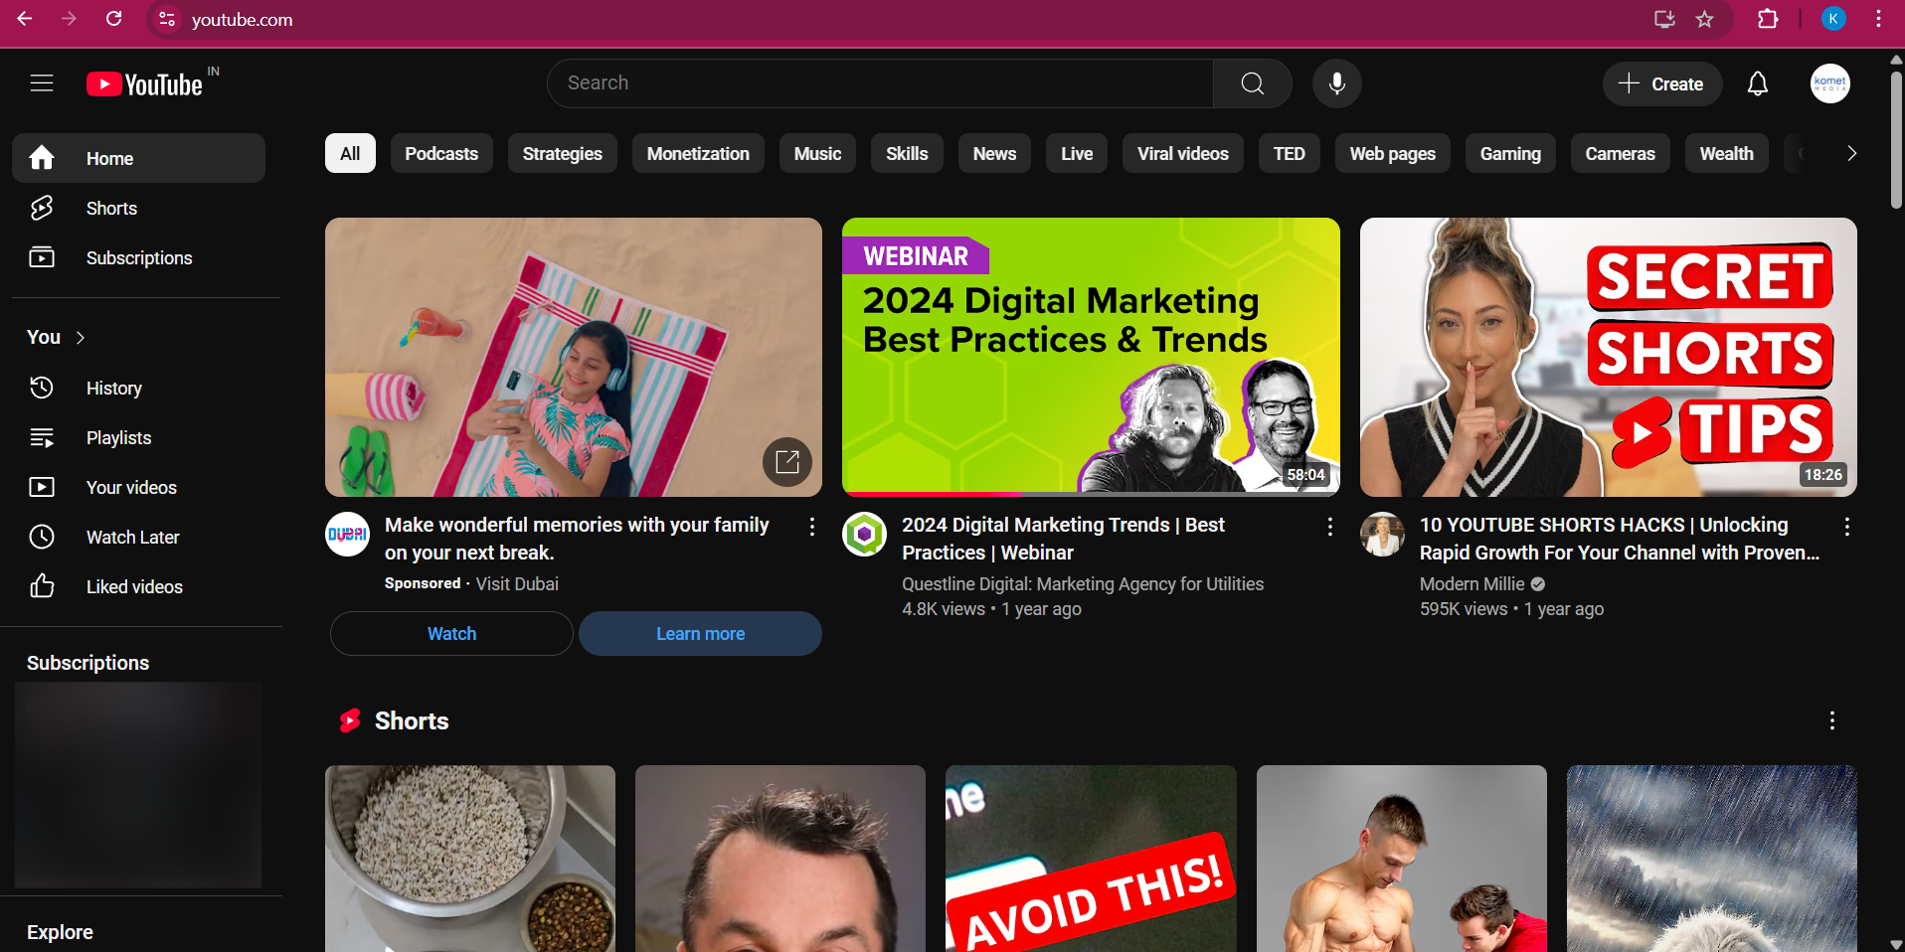This screenshot has height=952, width=1905.
Task: Go to Home in the sidebar
Action: pyautogui.click(x=138, y=158)
